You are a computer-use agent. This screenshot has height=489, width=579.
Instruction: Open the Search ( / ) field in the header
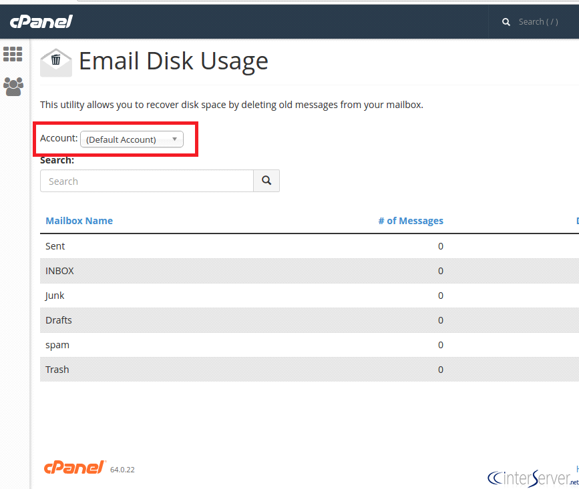click(538, 21)
